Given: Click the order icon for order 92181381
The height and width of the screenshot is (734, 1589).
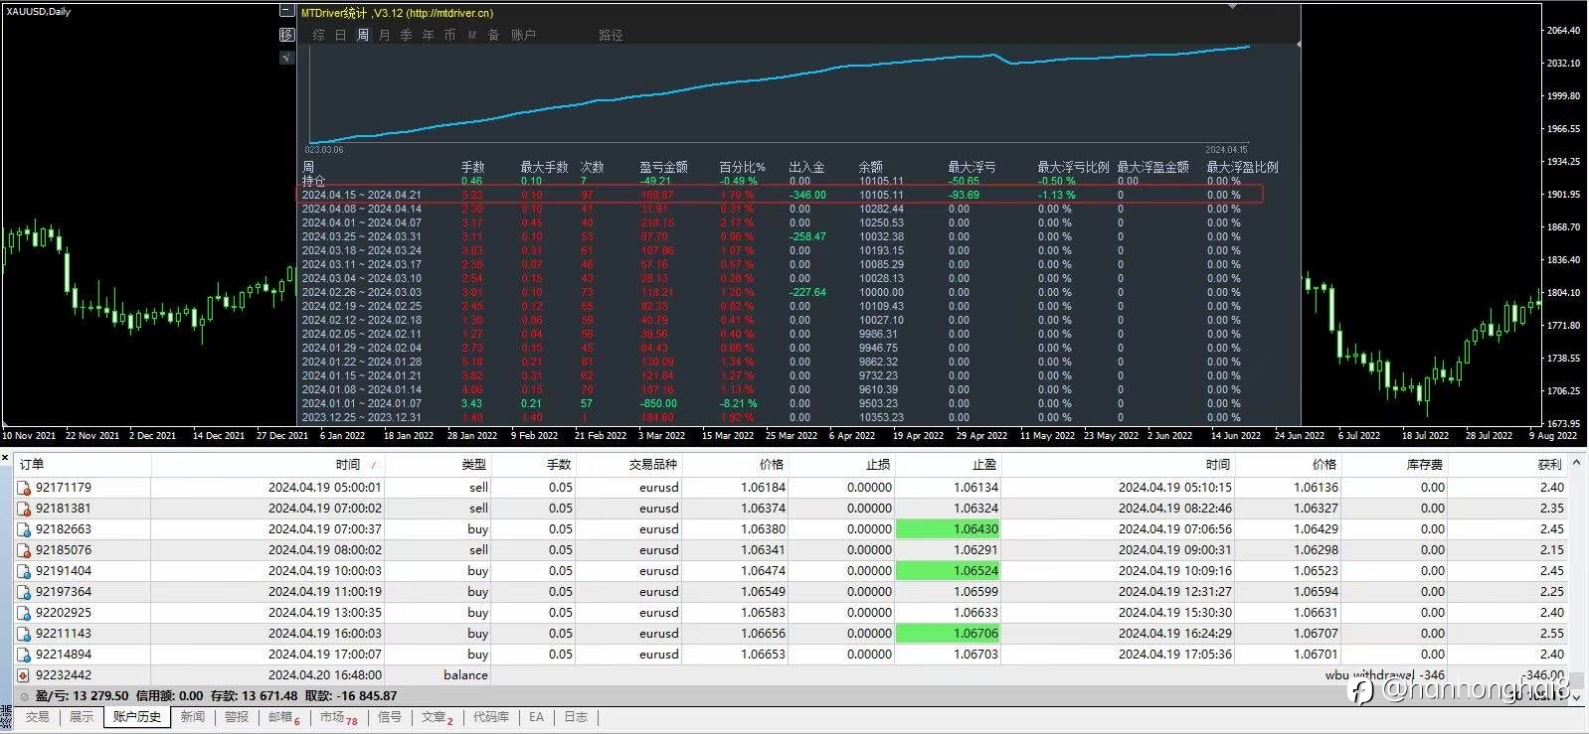Looking at the screenshot, I should coord(24,509).
